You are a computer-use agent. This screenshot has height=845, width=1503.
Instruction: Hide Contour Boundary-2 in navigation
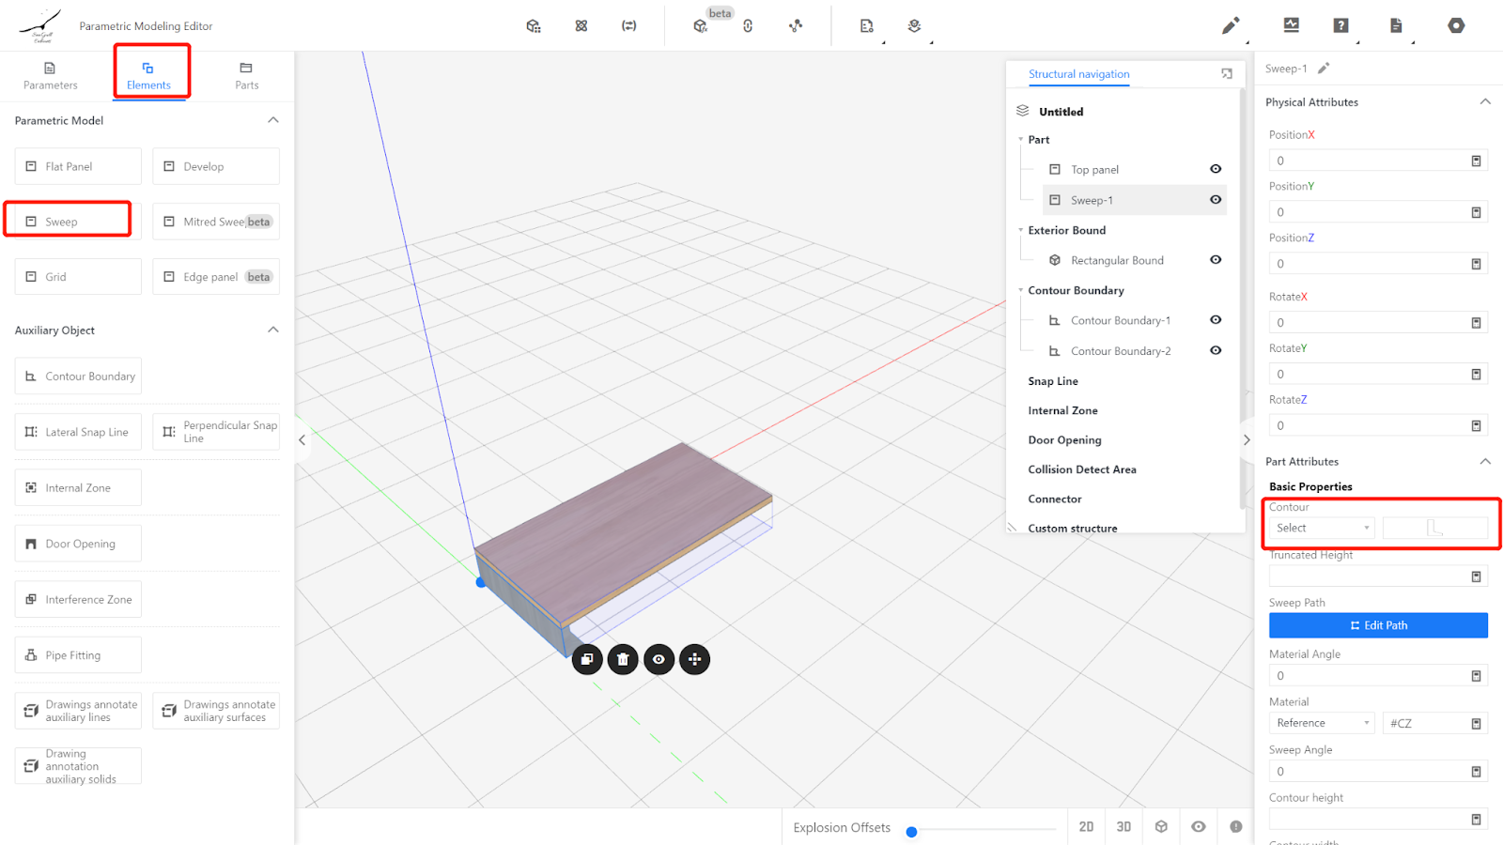[1216, 350]
